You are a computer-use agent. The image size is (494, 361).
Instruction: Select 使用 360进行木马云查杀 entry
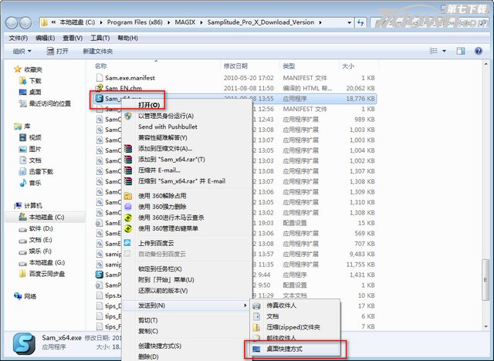coord(187,218)
